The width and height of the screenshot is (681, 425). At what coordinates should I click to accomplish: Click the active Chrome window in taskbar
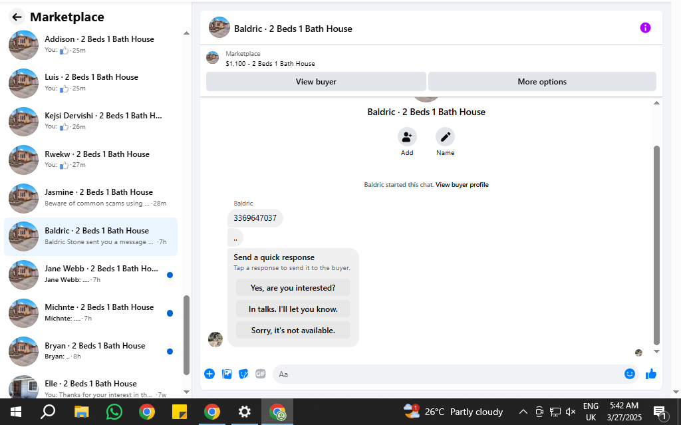click(x=277, y=412)
